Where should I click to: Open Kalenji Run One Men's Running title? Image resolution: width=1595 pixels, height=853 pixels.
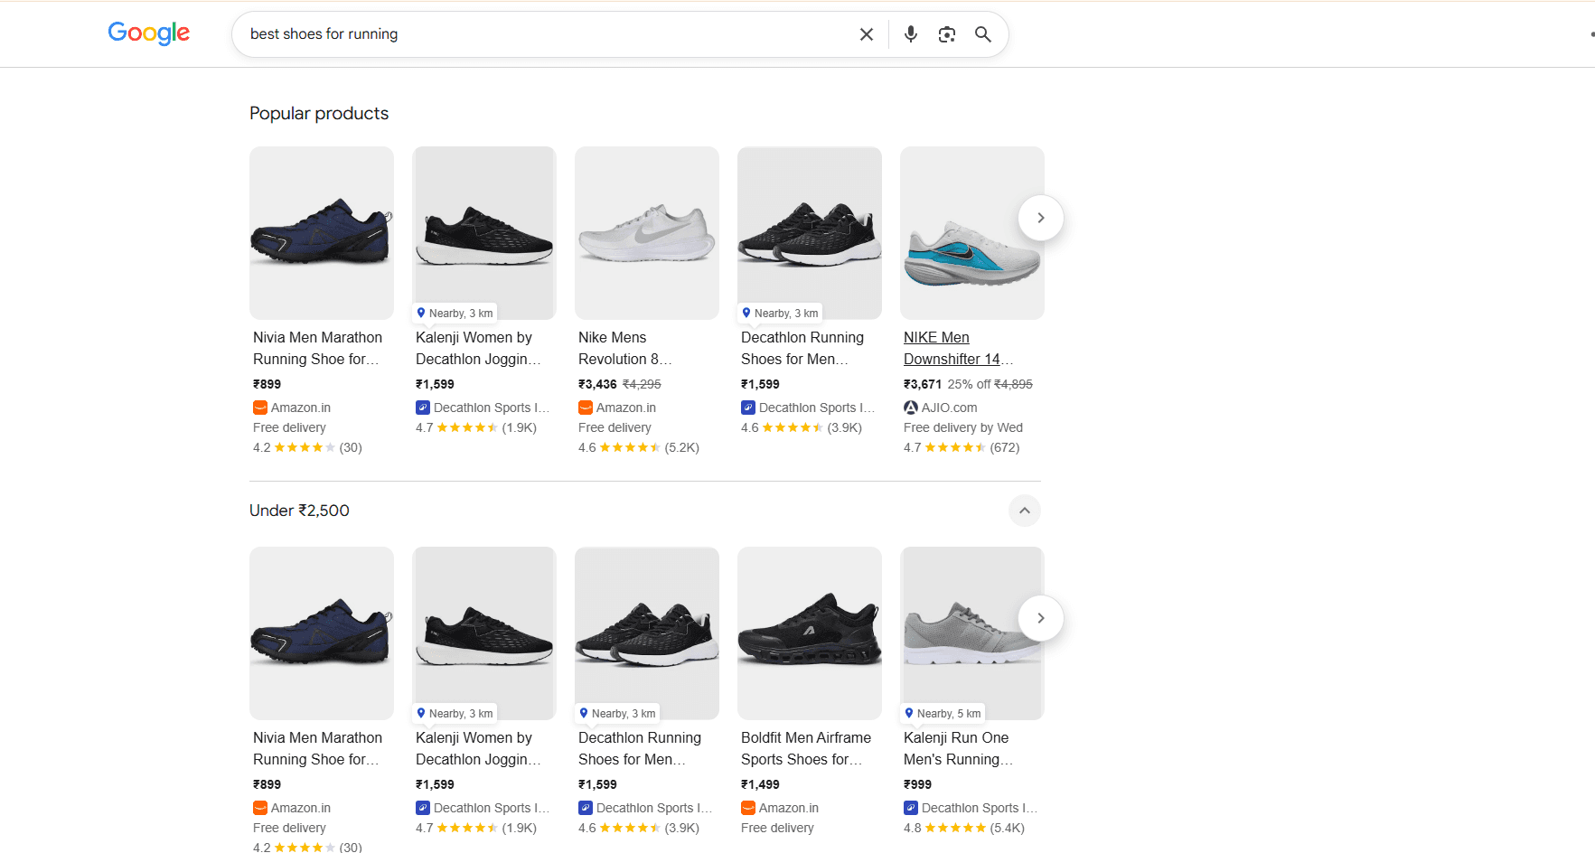click(x=958, y=748)
